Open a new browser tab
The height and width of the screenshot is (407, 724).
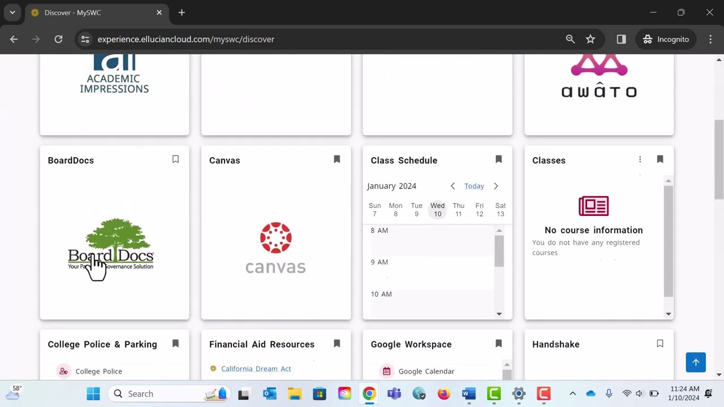(182, 12)
